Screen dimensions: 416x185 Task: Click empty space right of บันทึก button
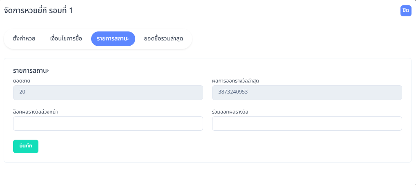click(x=163, y=146)
